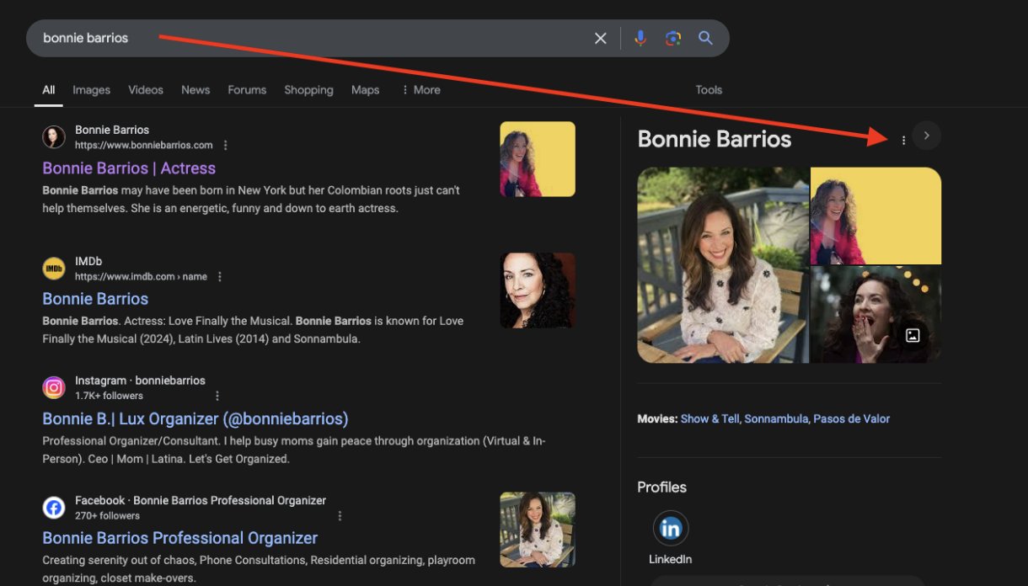Open the LinkedIn profile icon
Viewport: 1028px width, 586px height.
pyautogui.click(x=671, y=529)
